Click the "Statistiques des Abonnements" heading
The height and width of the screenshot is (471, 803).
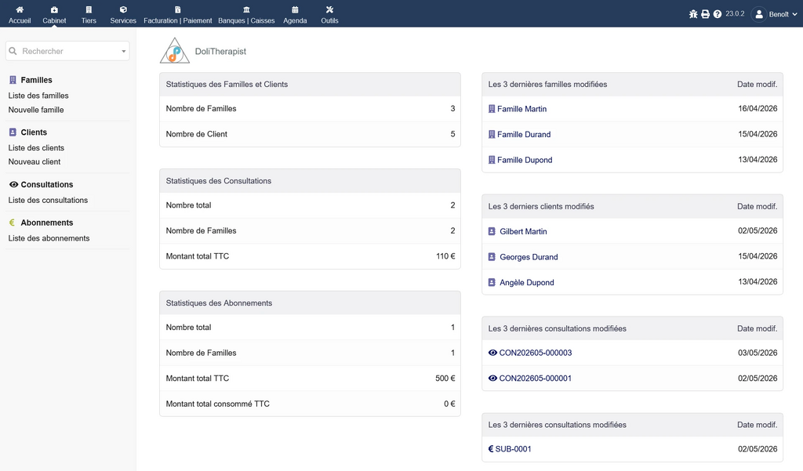click(x=220, y=303)
